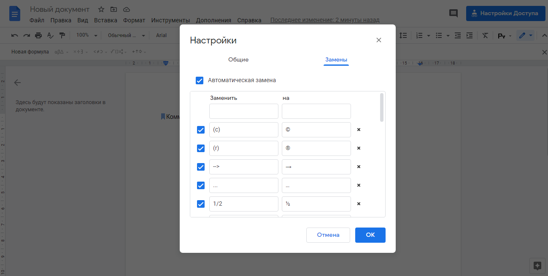Viewport: 548px width, 276px height.
Task: Open the 100% zoom dropdown
Action: 86,35
